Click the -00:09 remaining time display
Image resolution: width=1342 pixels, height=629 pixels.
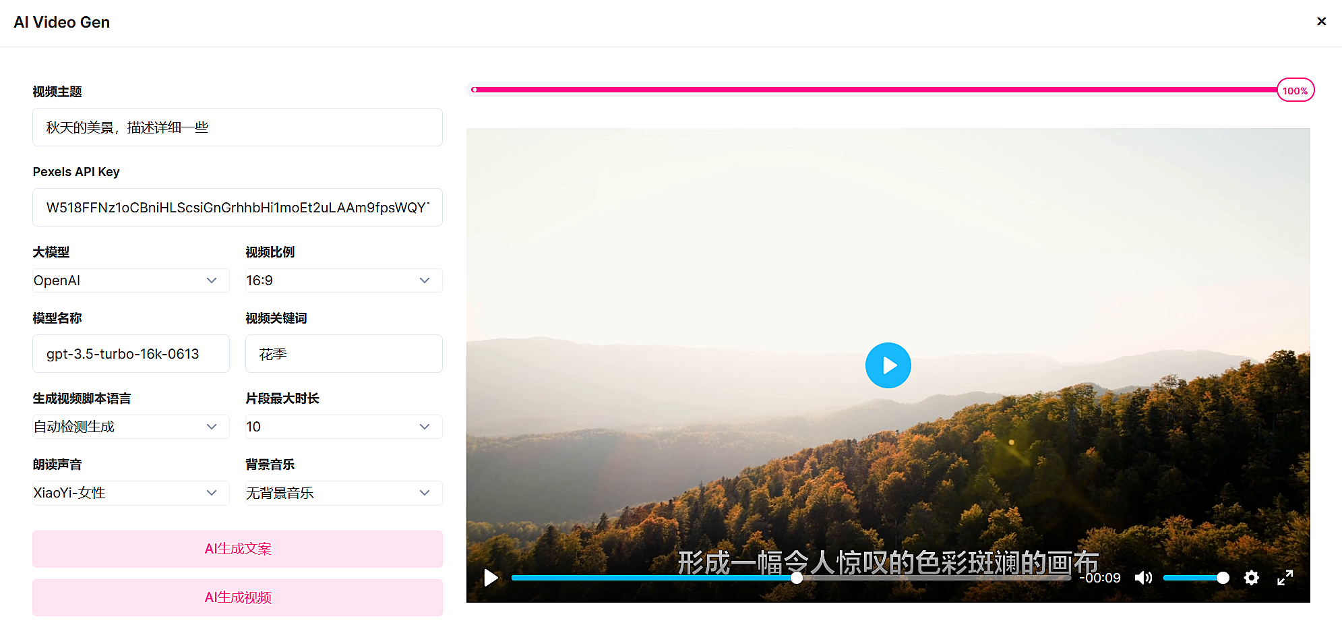point(1100,578)
